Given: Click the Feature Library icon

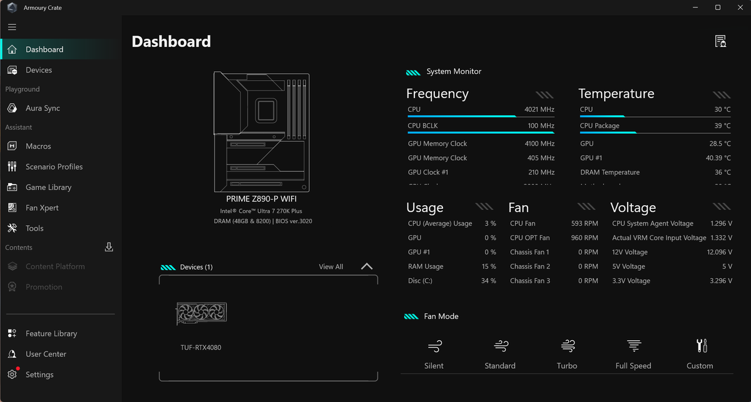Looking at the screenshot, I should 13,334.
